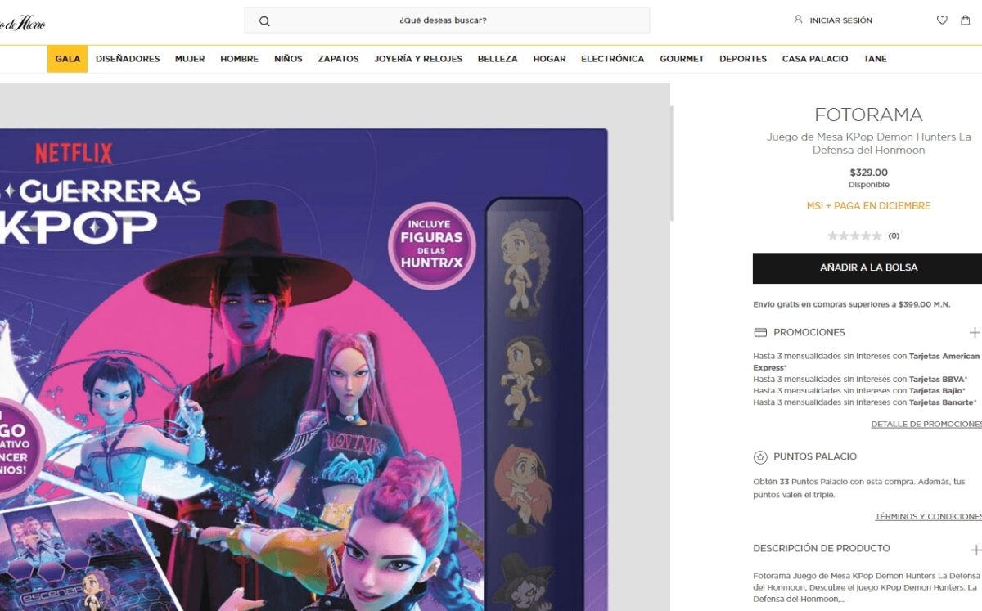Open the CASA PALACIO menu
Screen dimensions: 982x611
point(815,59)
